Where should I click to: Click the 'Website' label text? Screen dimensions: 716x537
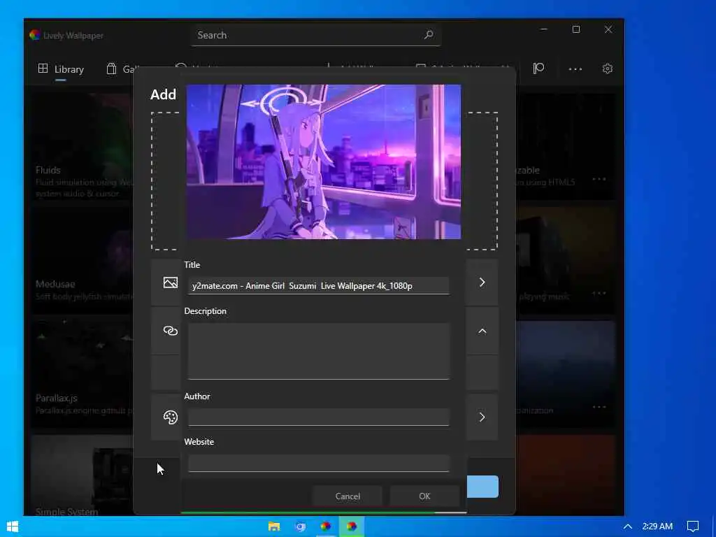point(199,442)
